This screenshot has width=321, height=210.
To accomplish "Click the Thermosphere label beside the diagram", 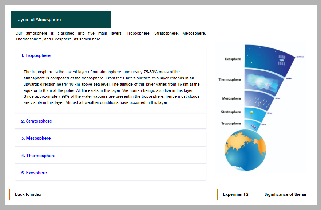I will (x=230, y=79).
